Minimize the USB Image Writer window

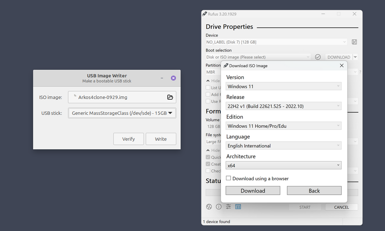click(x=162, y=78)
